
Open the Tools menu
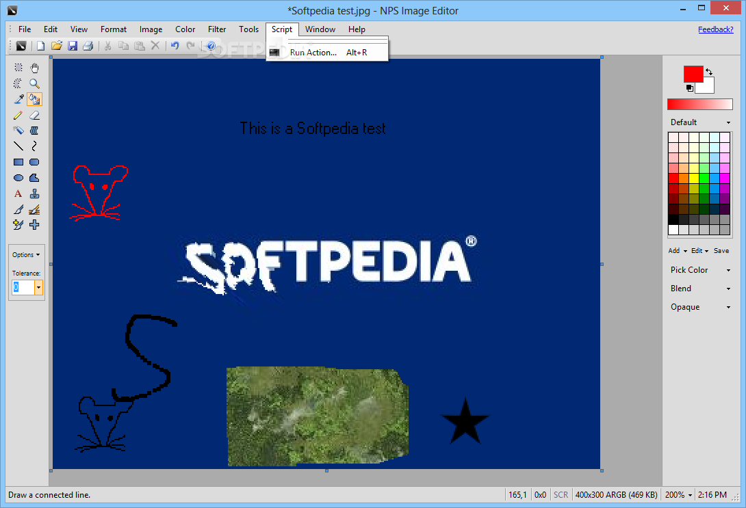tap(249, 29)
